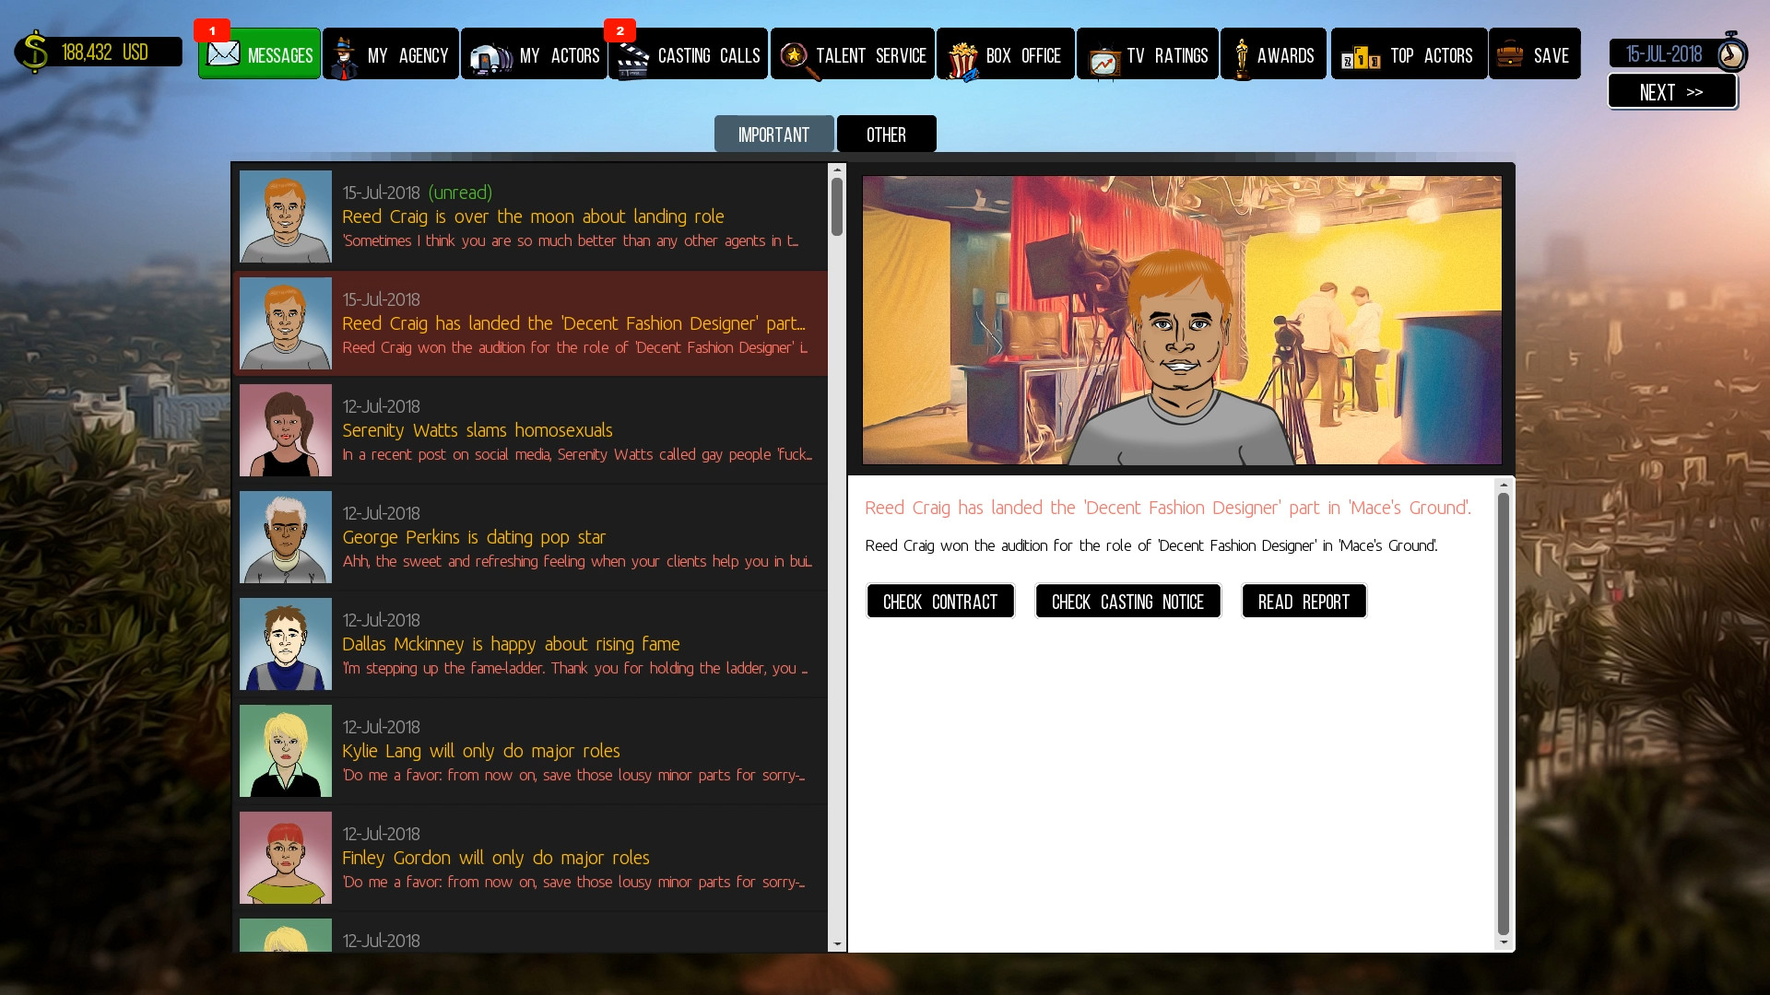1770x995 pixels.
Task: Switch to the Important tab
Action: (x=773, y=133)
